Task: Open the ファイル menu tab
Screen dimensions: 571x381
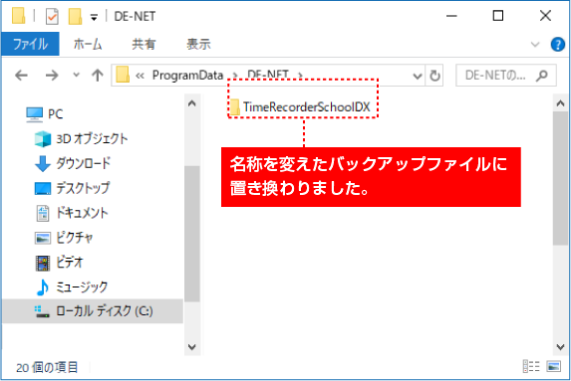Action: (30, 44)
